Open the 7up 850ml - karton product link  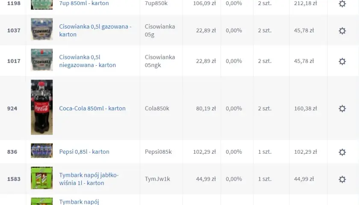pos(84,3)
